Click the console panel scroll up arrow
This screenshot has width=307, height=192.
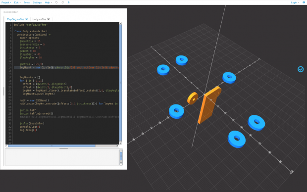[x=121, y=150]
